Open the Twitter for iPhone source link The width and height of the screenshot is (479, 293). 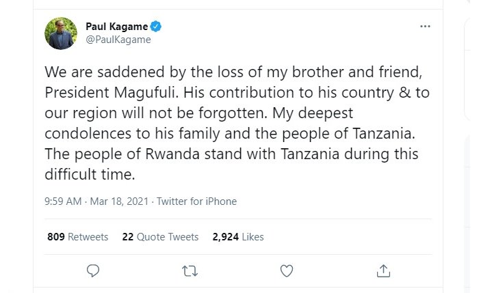click(x=197, y=201)
